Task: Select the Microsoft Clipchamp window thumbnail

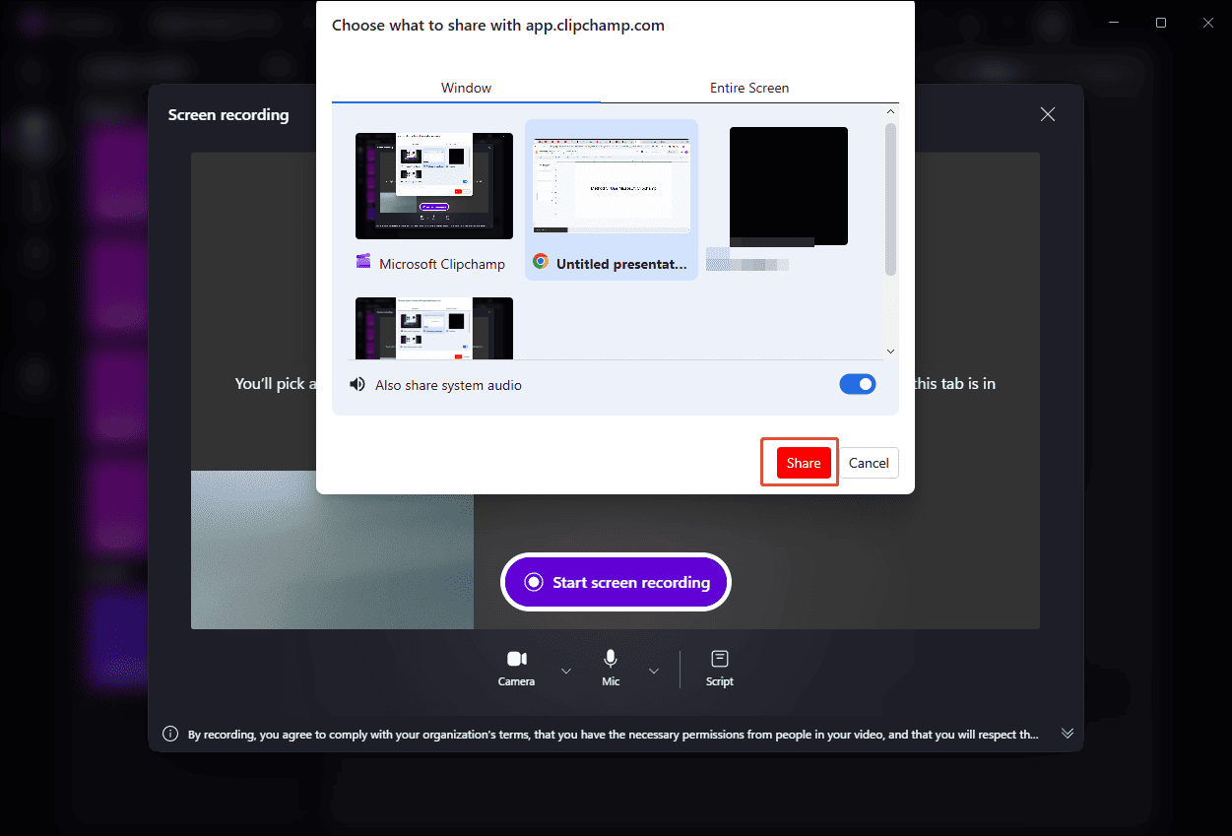Action: click(433, 185)
